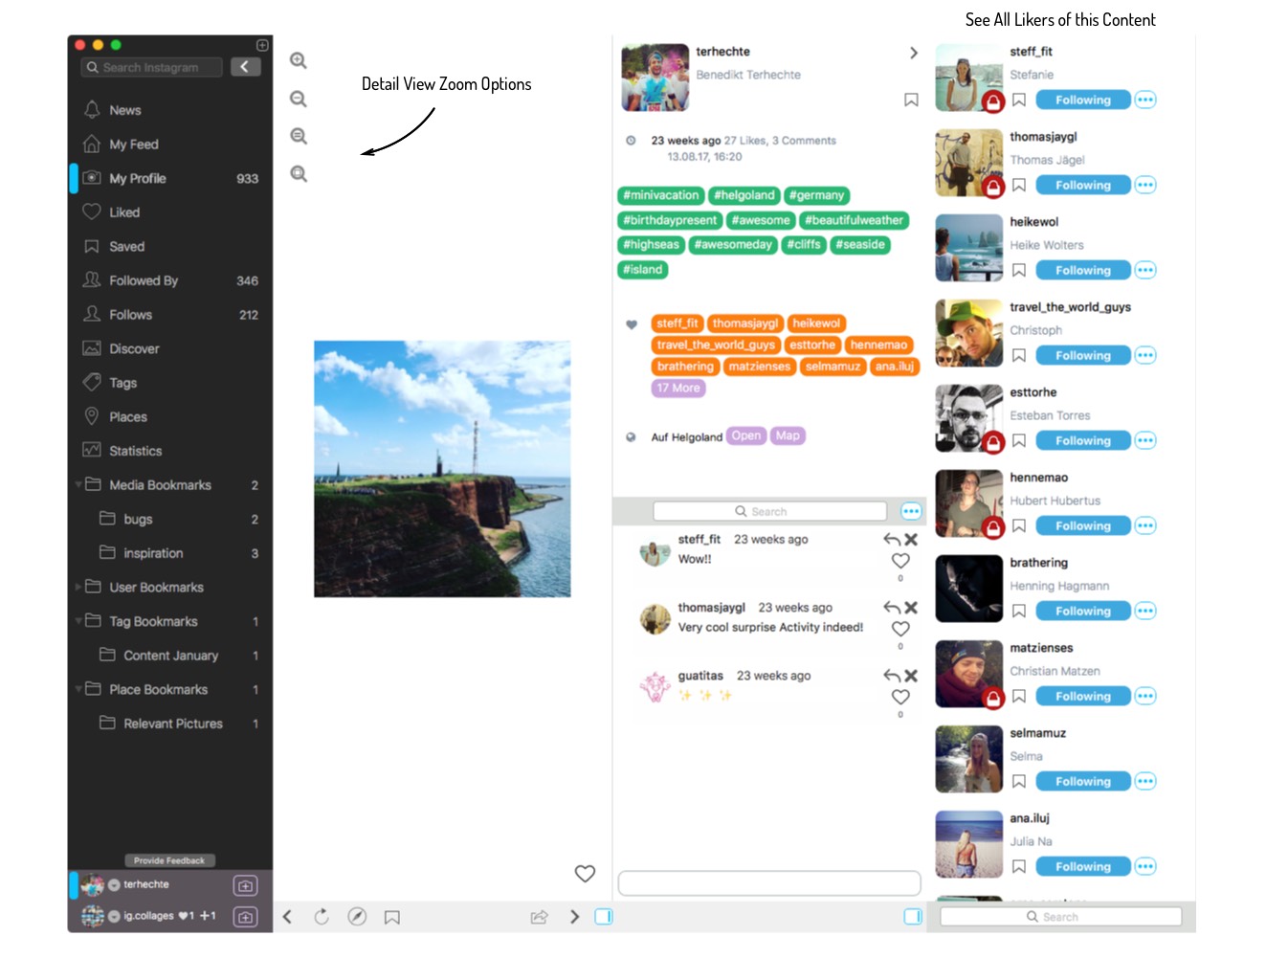Go to My Feed in the sidebar
Viewport: 1266px width, 958px height.
click(x=170, y=145)
